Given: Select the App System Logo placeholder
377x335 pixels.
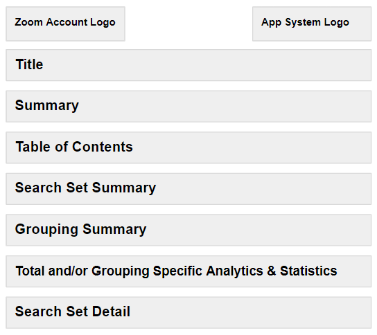Looking at the screenshot, I should pos(312,24).
